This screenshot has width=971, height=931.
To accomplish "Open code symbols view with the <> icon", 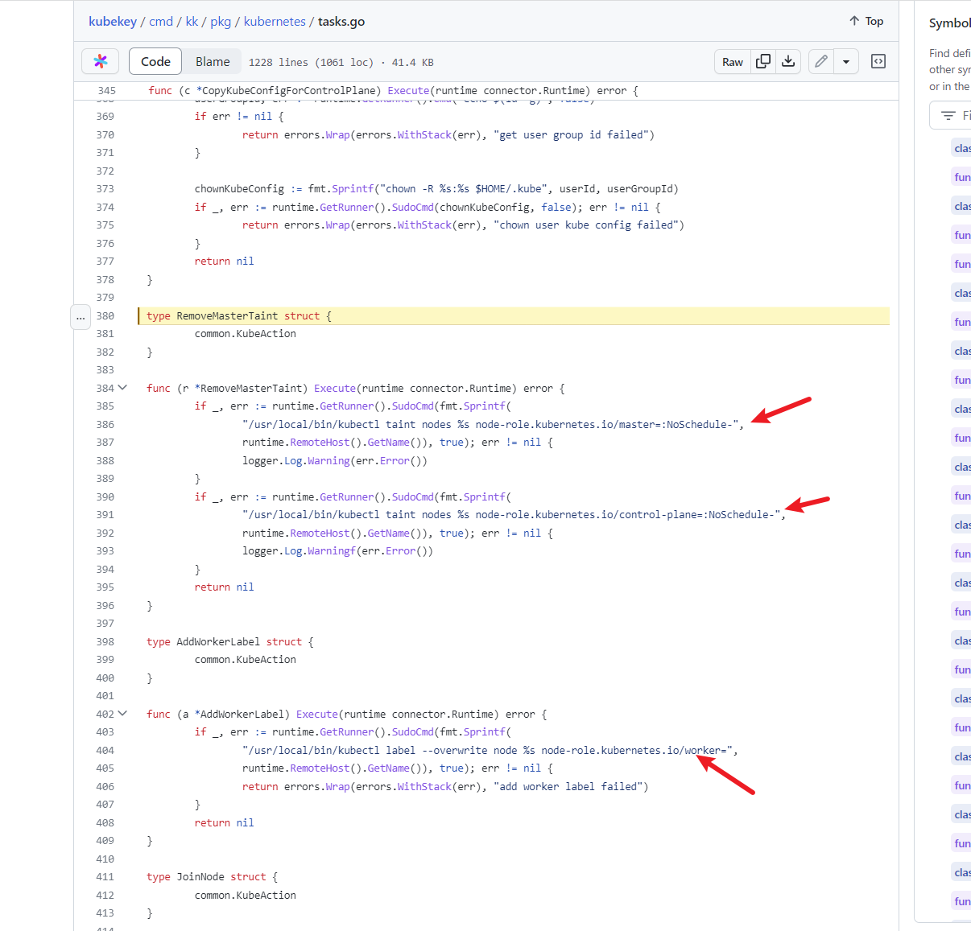I will tap(878, 61).
